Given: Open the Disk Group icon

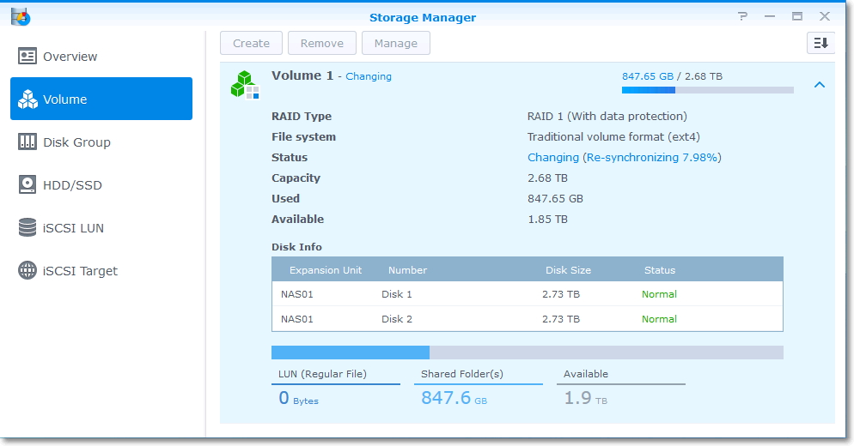Looking at the screenshot, I should 27,142.
